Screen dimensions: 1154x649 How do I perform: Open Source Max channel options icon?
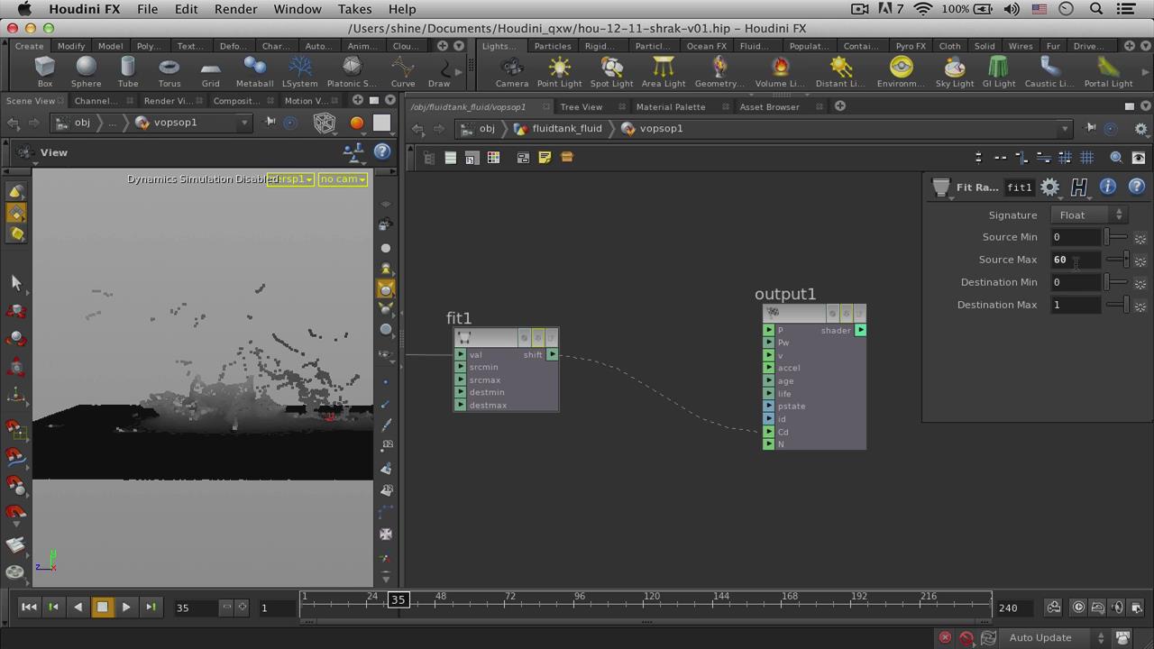tap(1140, 261)
